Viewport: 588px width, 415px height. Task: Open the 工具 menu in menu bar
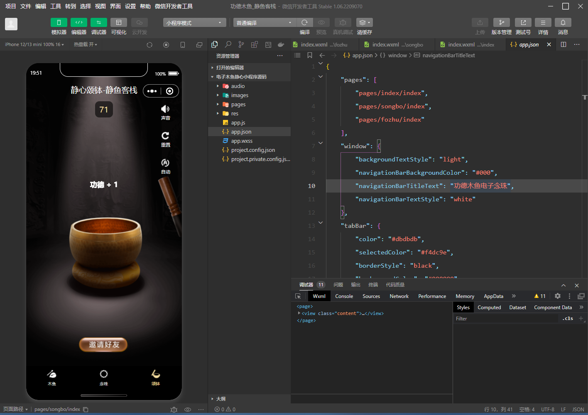[56, 6]
